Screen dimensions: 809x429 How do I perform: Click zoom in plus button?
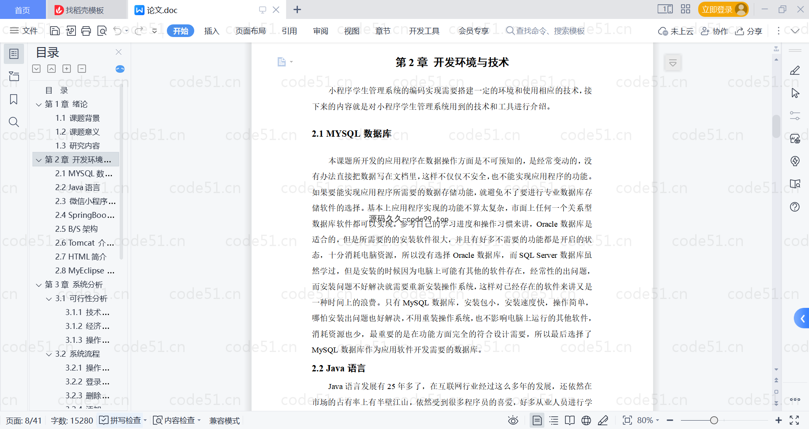click(x=779, y=420)
